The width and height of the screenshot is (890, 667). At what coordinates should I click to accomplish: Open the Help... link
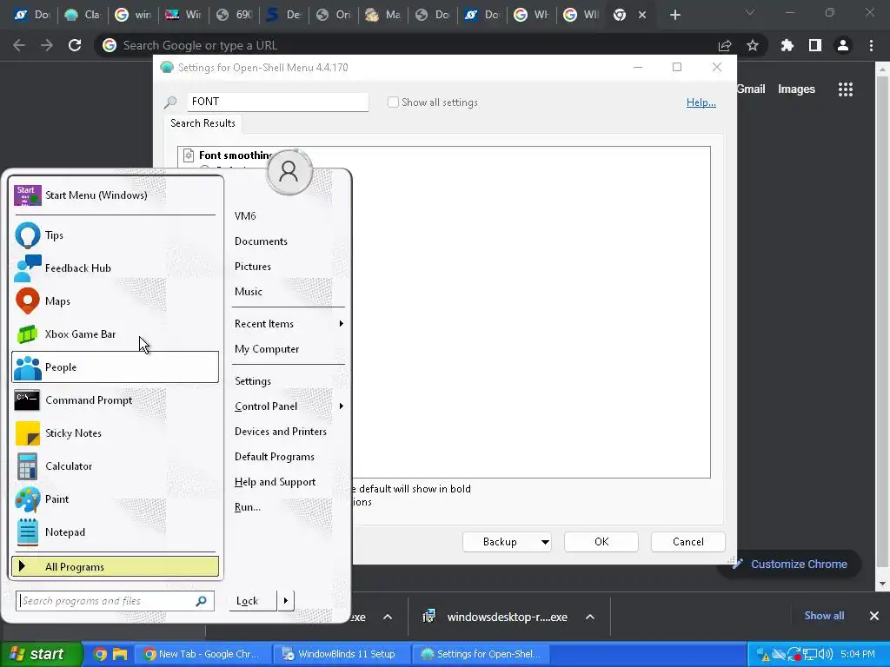pos(701,102)
